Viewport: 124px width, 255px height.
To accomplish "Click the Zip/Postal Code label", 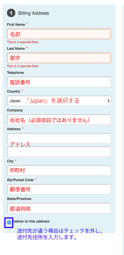I will point(20,180).
